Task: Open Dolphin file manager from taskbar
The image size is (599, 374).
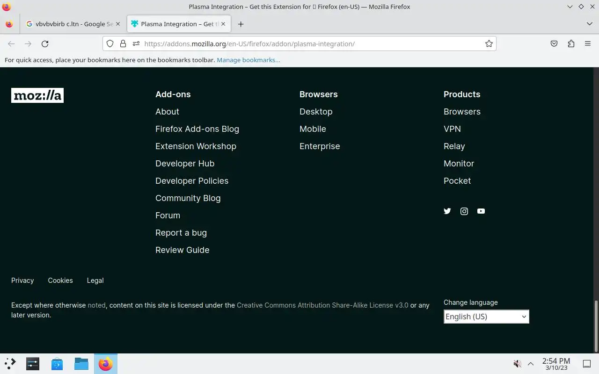Action: click(81, 363)
